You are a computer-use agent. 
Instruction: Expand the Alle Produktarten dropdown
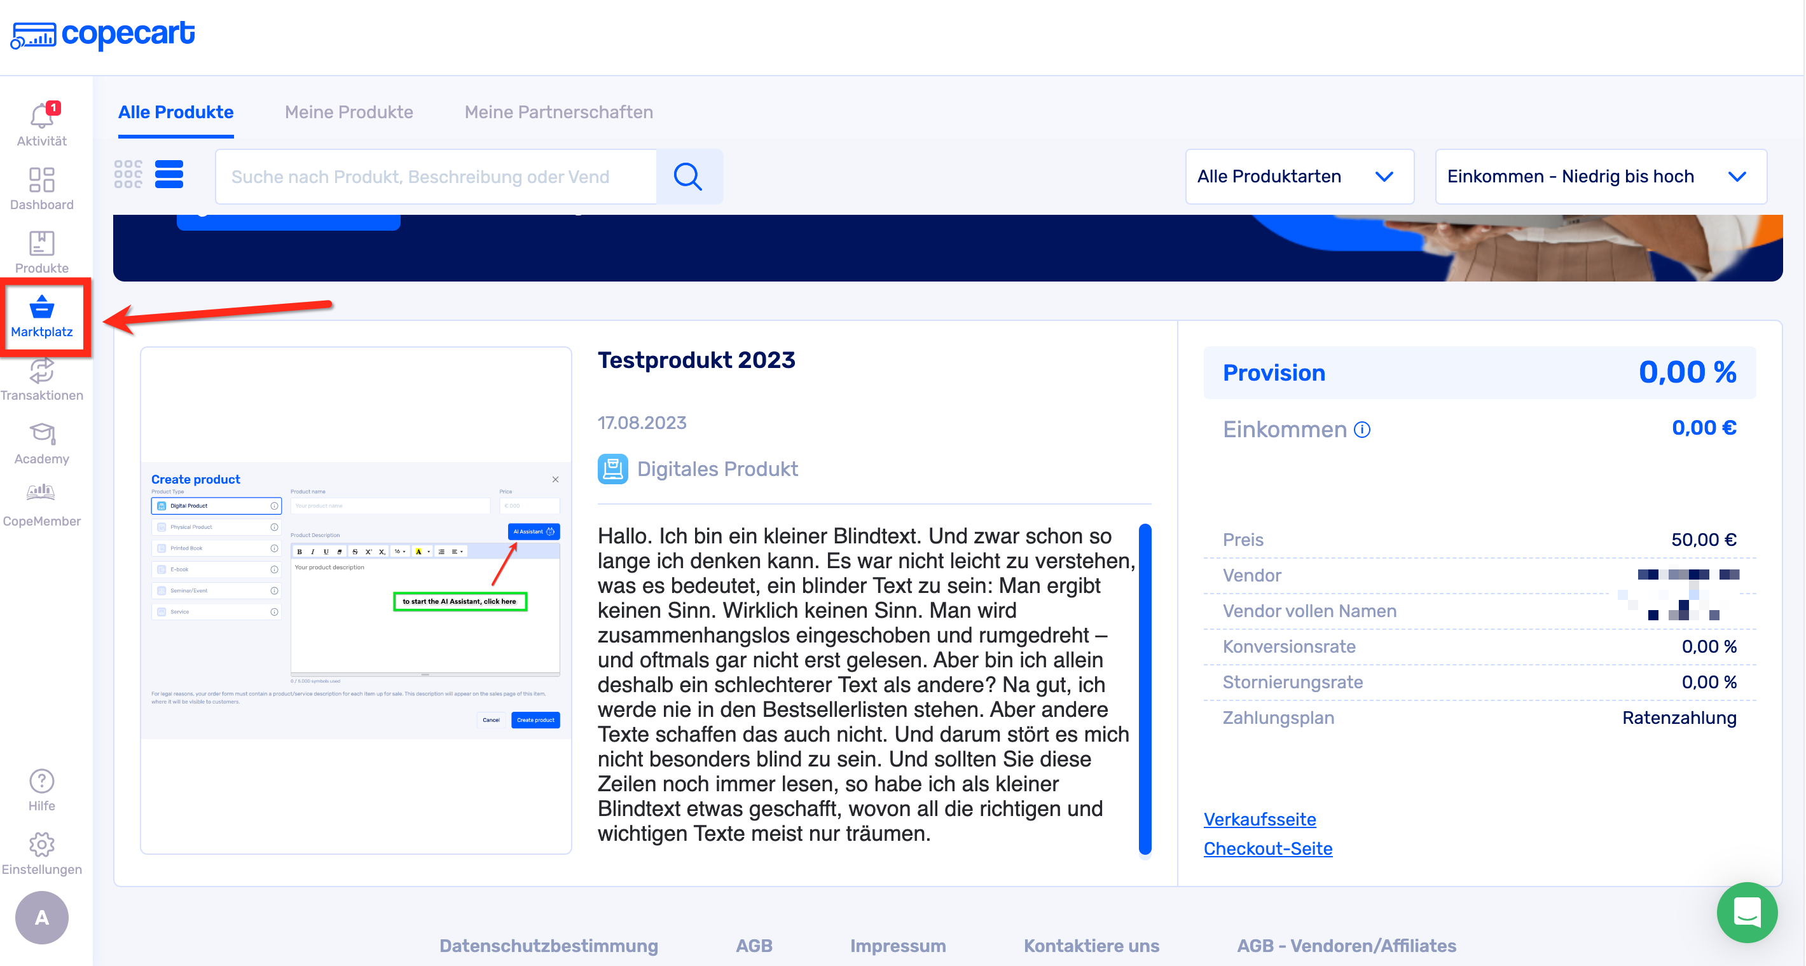point(1299,177)
